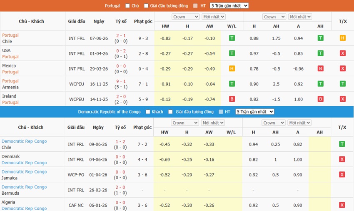Viewport: 354px width, 211px height.
Task: Open Democratic Rep Congo link in Denmark row
Action: [x=24, y=163]
